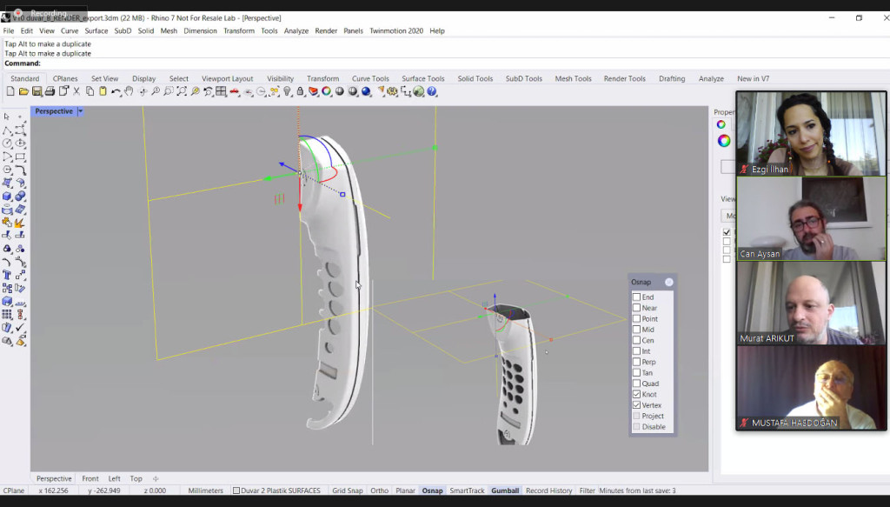Open the Help question mark icon
The width and height of the screenshot is (890, 507).
[432, 91]
